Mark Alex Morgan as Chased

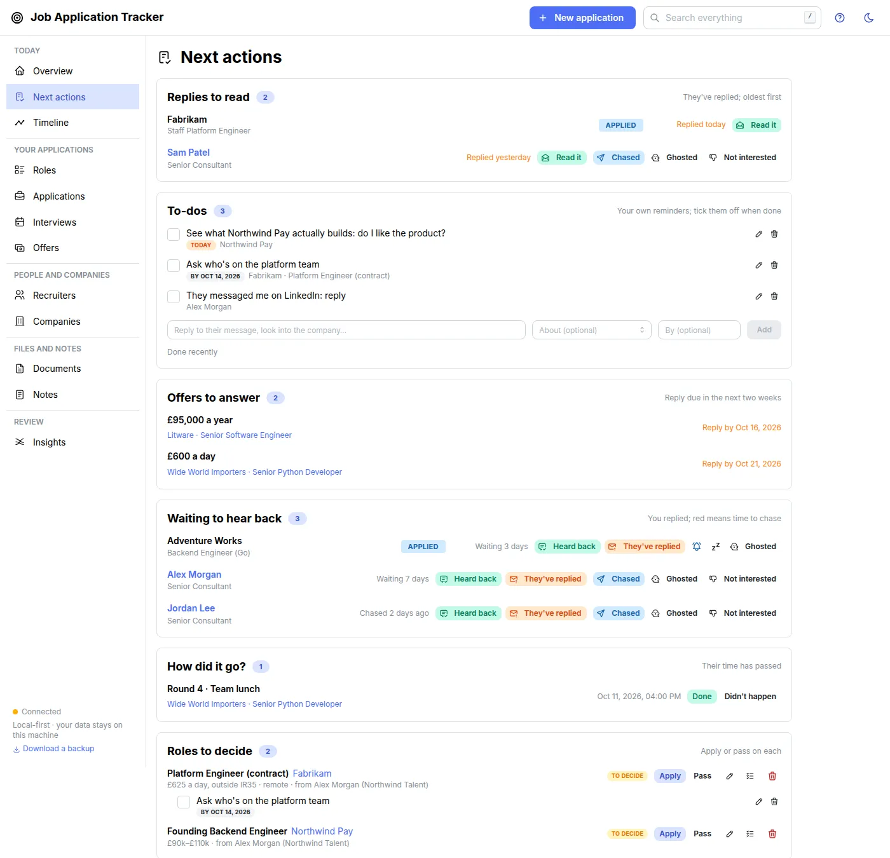[x=619, y=579]
